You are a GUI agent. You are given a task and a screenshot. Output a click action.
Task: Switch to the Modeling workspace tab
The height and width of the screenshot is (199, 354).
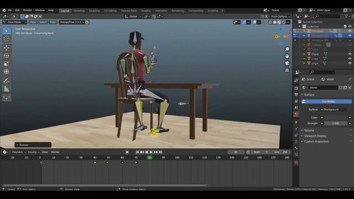coord(79,11)
